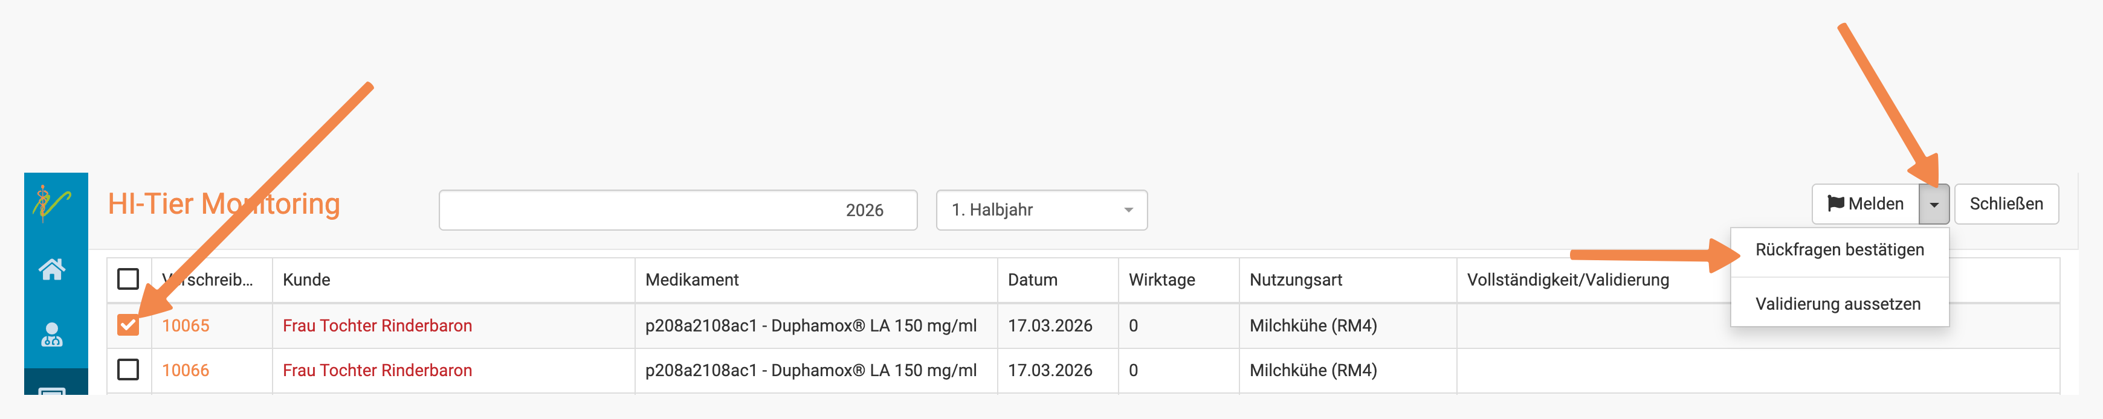This screenshot has width=2103, height=419.
Task: Open prescription link 10065
Action: coord(186,326)
